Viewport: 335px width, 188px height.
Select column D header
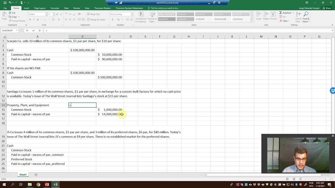click(131, 37)
